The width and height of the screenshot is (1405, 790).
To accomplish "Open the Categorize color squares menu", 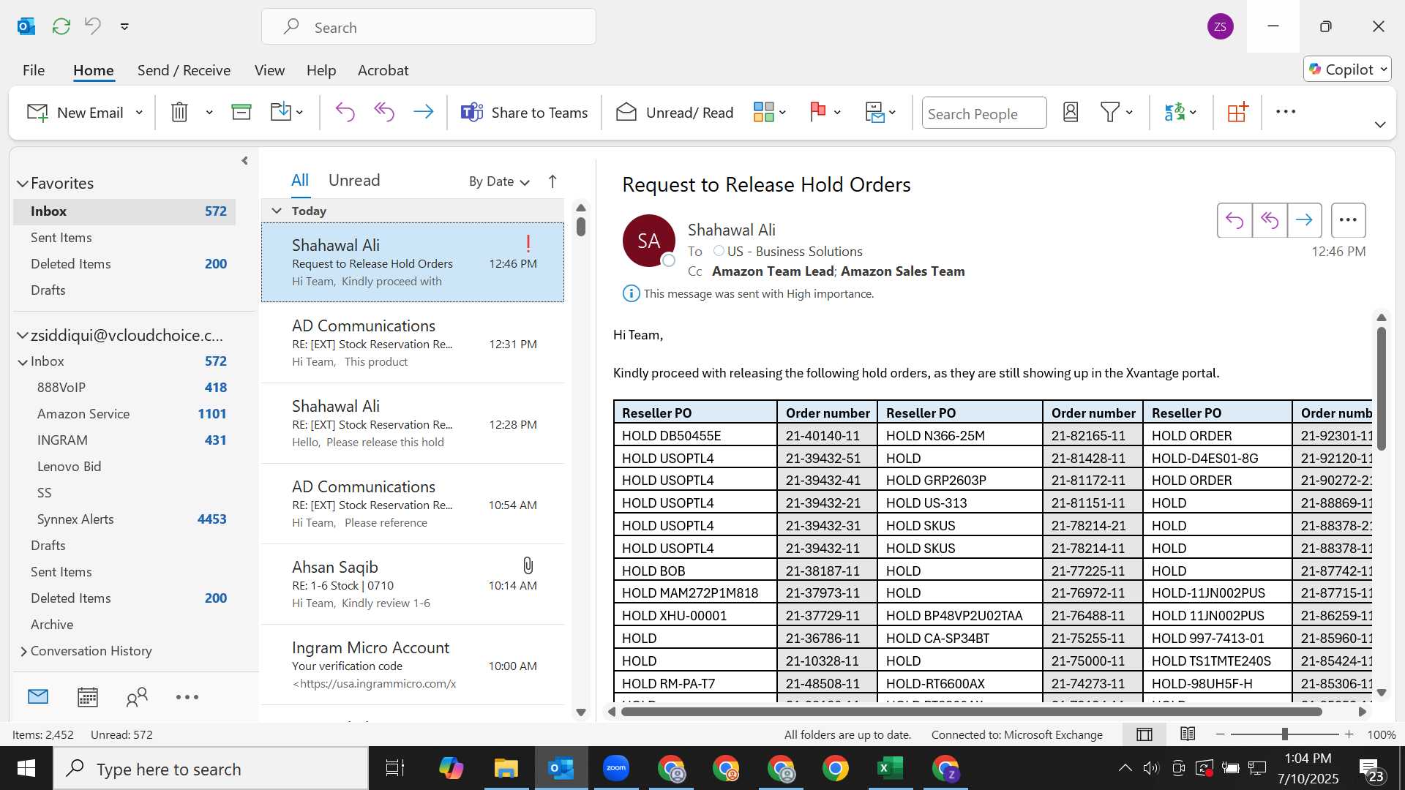I will point(770,112).
